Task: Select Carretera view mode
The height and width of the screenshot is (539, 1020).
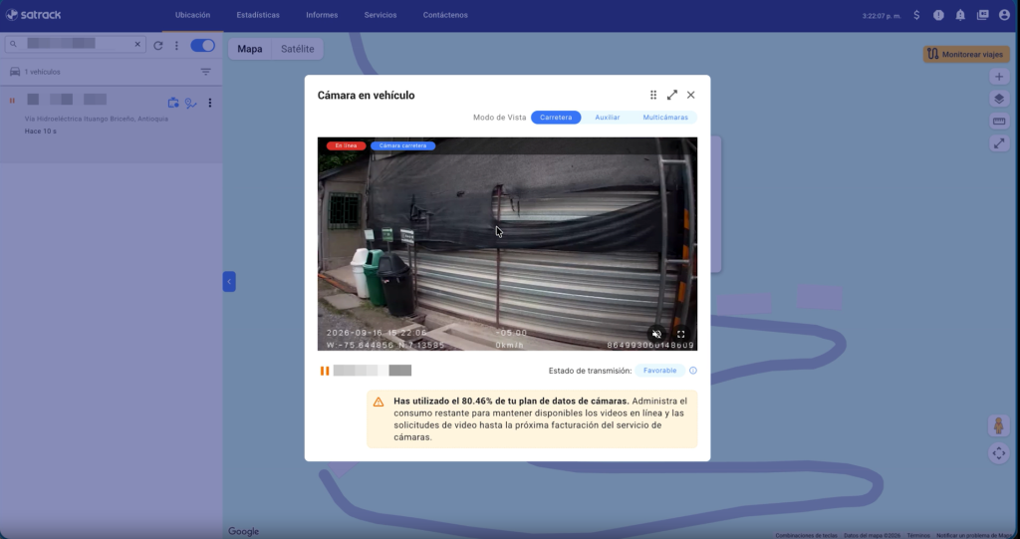Action: pos(556,118)
